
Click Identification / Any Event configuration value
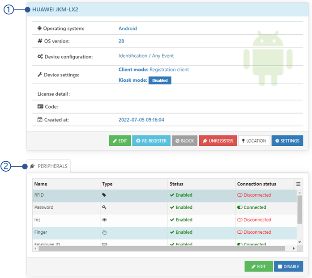146,56
